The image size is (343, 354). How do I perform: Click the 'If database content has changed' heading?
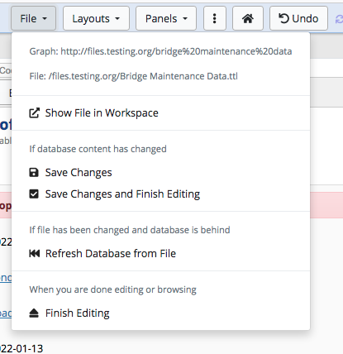(x=98, y=149)
